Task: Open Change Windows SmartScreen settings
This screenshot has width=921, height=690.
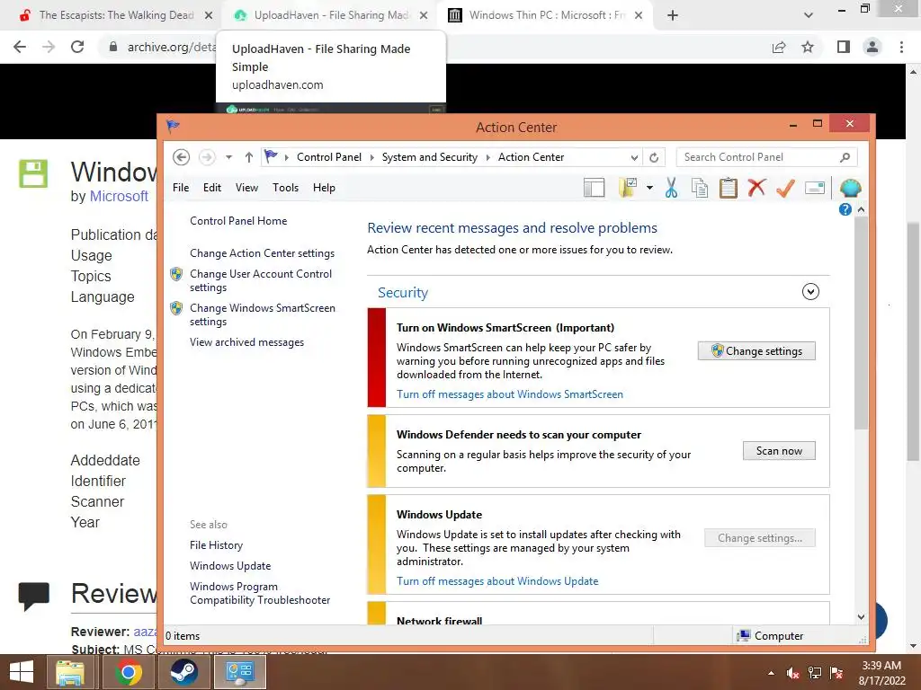Action: (x=263, y=314)
